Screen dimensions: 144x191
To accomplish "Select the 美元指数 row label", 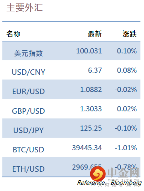I will pos(29,53).
